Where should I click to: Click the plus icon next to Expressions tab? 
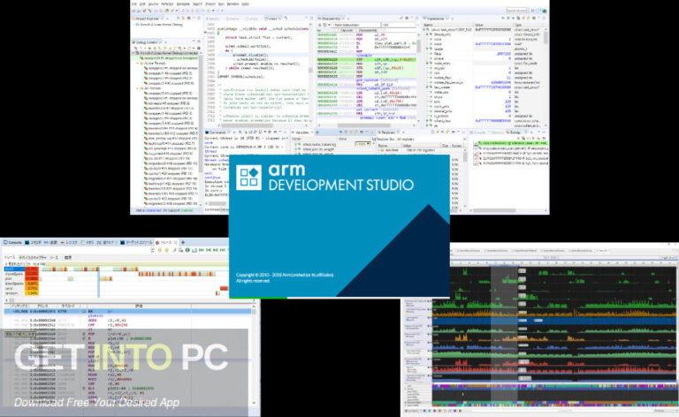coord(452,19)
